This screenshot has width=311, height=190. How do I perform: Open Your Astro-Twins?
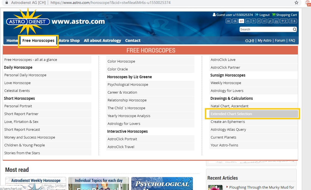(253, 145)
